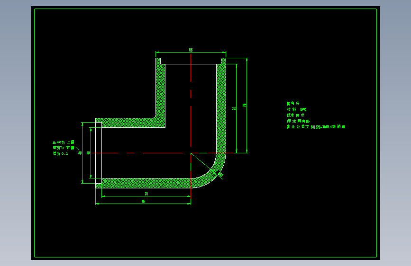Select the vertical 48 dimension on the left
The height and width of the screenshot is (266, 411).
(80, 153)
